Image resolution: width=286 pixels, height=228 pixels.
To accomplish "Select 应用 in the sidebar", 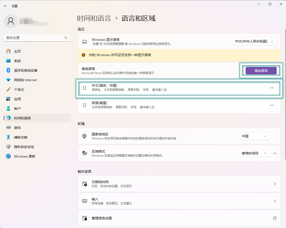I will 37,99.
